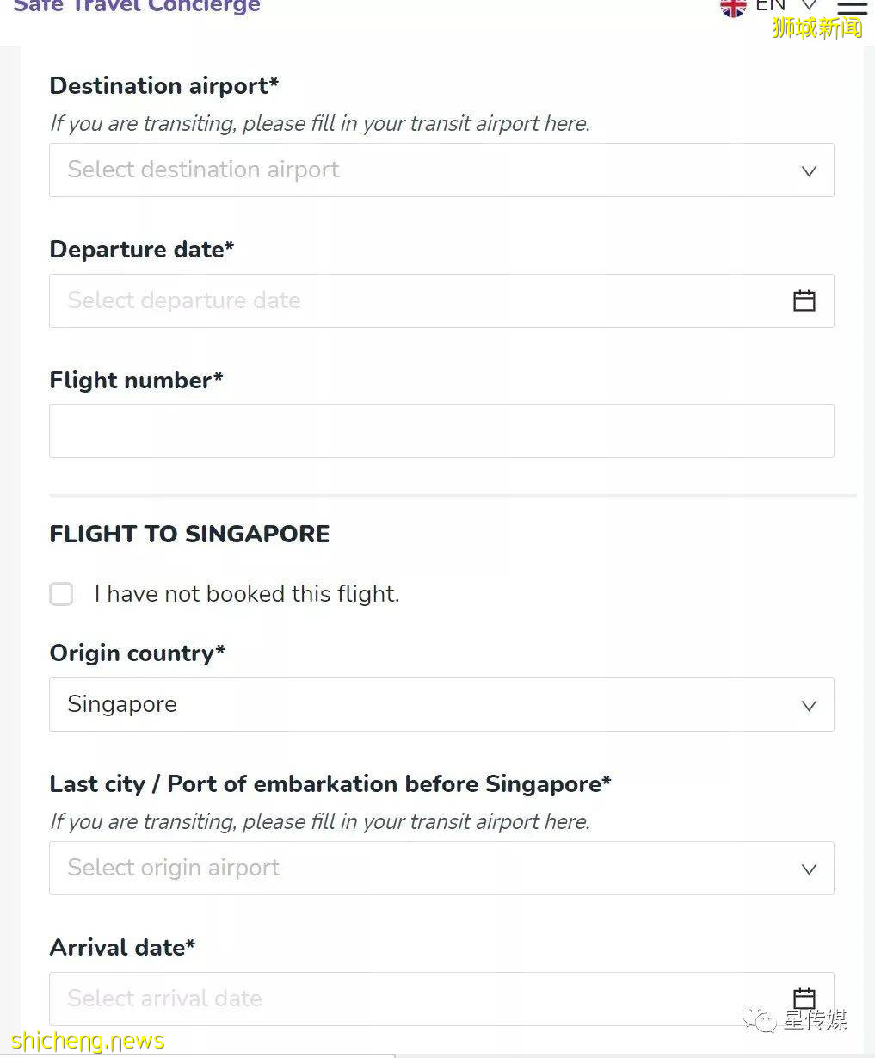Viewport: 875px width, 1058px height.
Task: Click the FLIGHT TO SINGAPORE heading
Action: tap(189, 534)
